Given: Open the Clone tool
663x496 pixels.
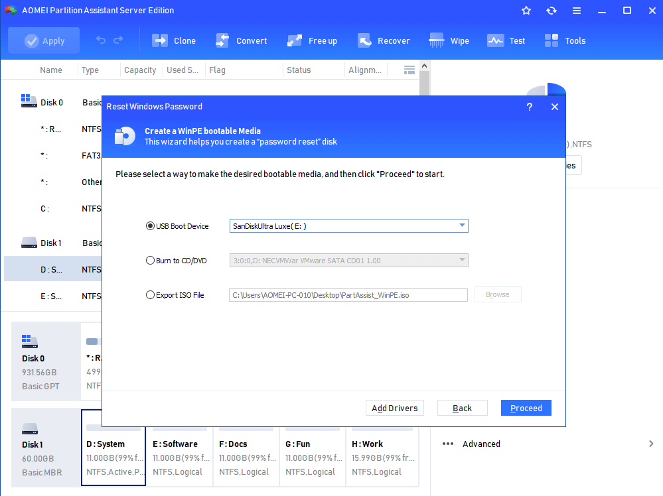Looking at the screenshot, I should tap(174, 40).
